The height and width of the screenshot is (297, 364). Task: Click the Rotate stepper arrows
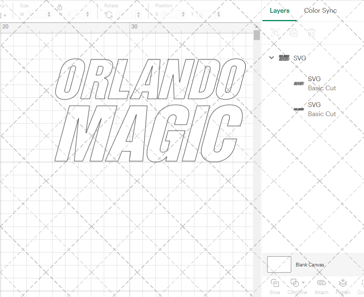click(139, 15)
